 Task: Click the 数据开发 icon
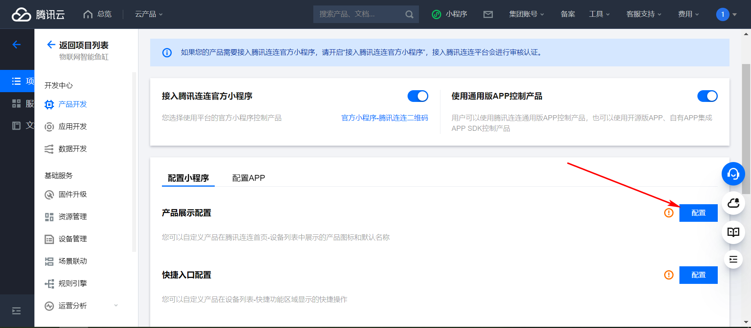pyautogui.click(x=49, y=149)
